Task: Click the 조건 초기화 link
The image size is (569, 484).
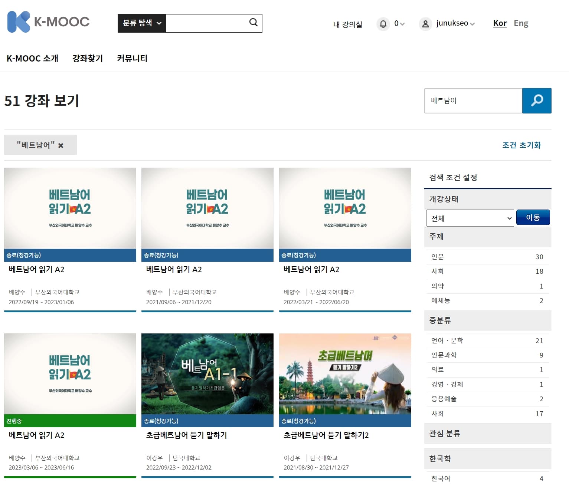Action: 521,145
